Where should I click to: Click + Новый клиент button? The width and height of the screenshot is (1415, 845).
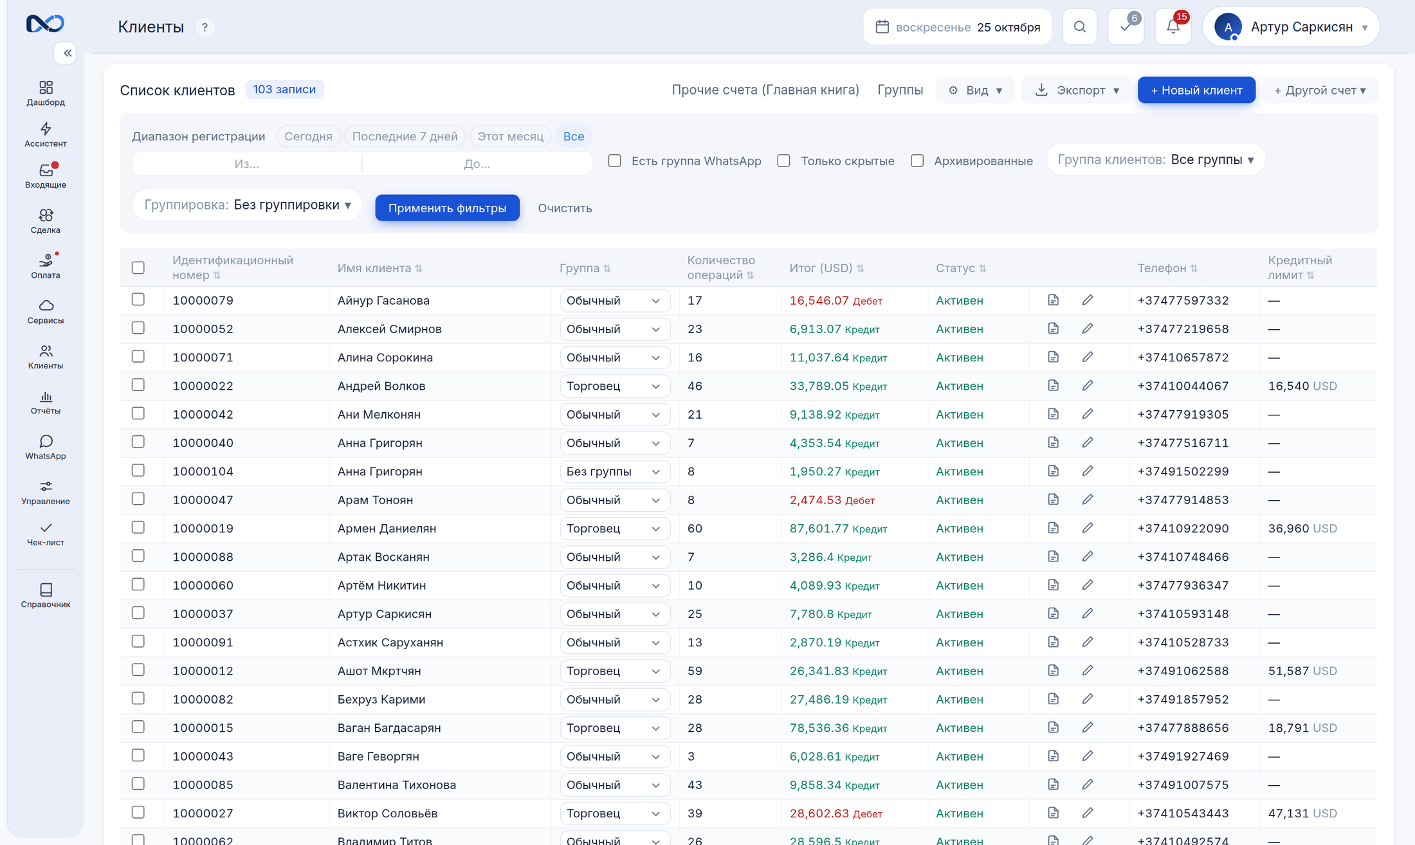1196,90
